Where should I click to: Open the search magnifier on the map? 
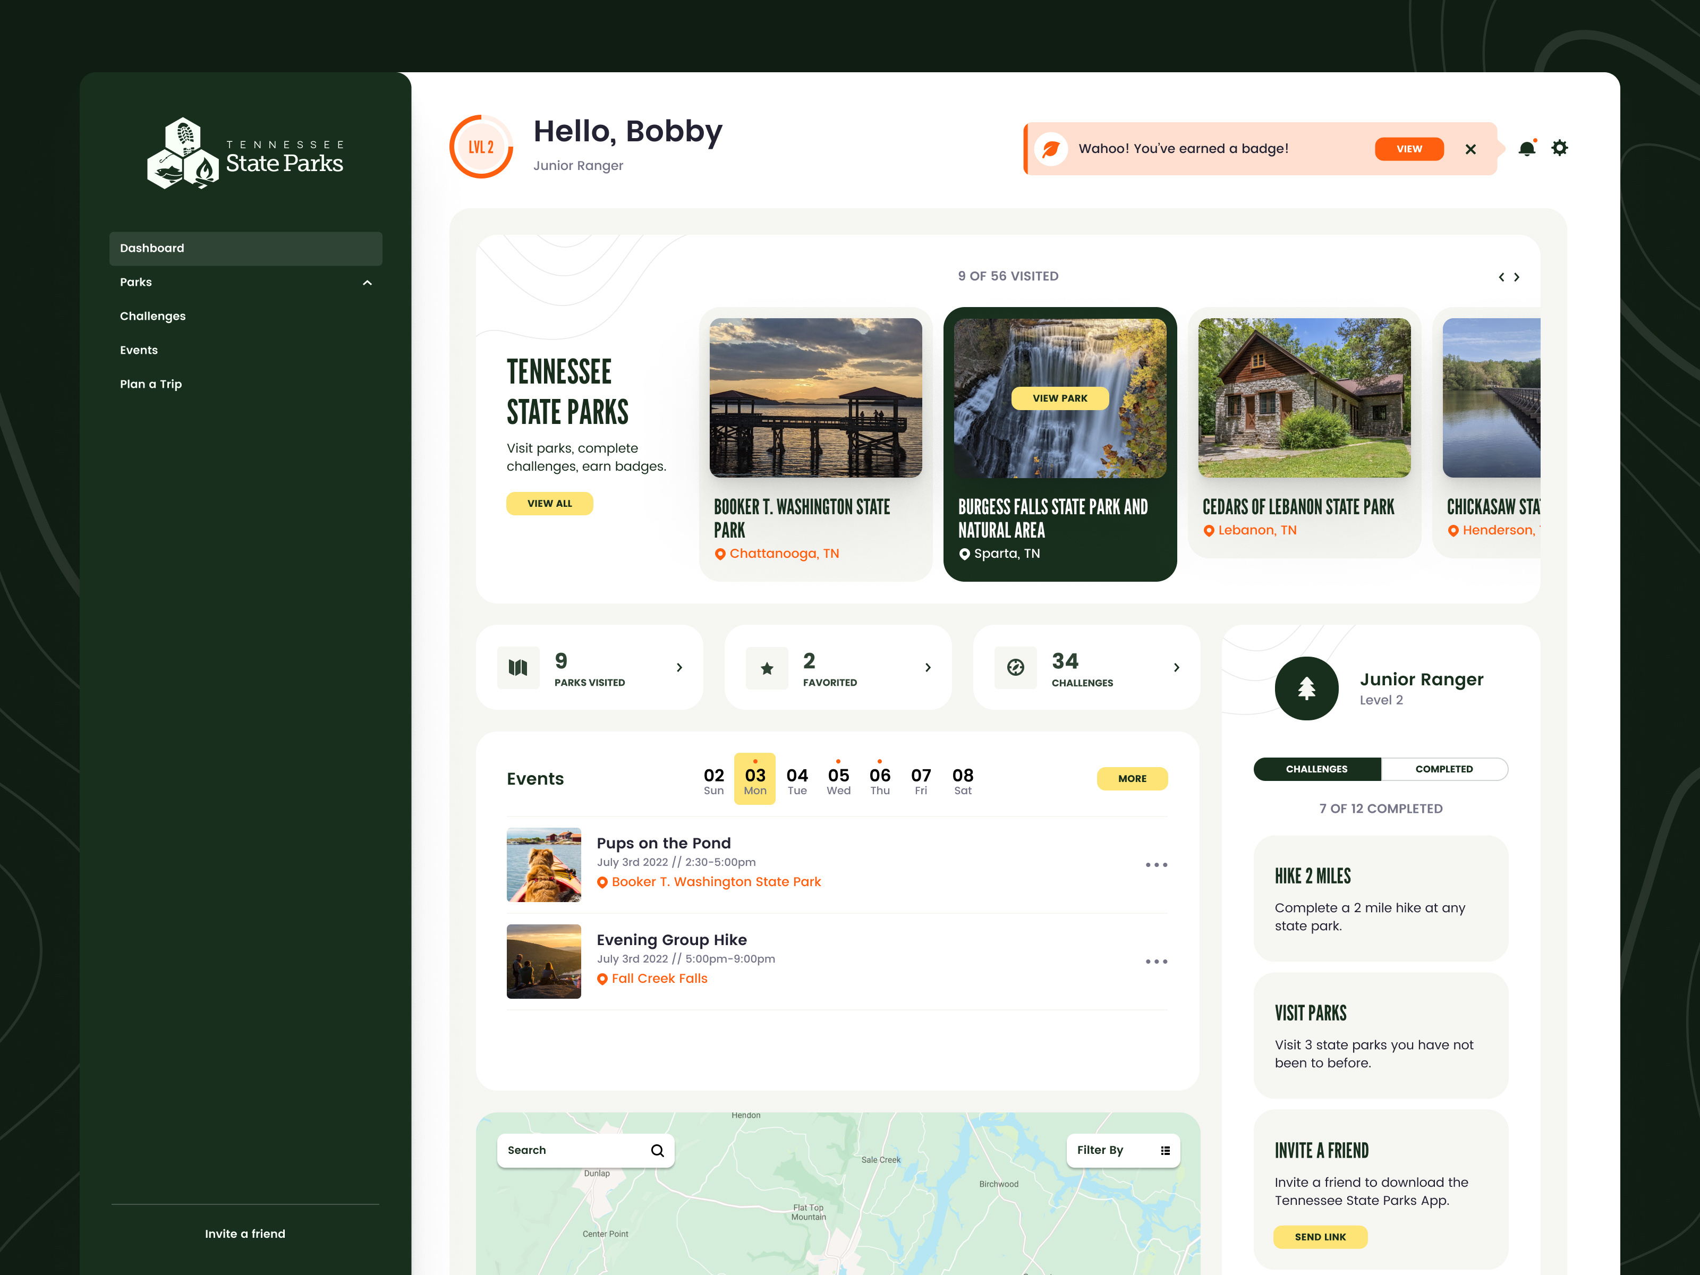click(657, 1151)
